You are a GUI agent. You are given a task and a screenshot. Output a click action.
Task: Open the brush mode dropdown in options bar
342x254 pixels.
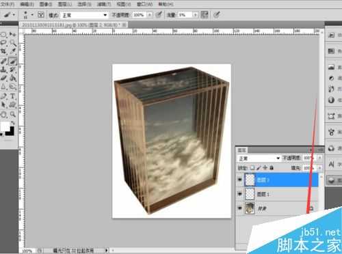[x=85, y=15]
